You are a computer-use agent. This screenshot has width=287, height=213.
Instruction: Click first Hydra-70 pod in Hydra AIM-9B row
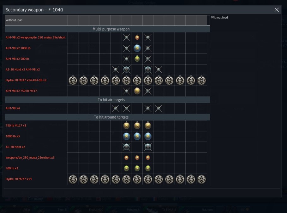tap(73, 81)
